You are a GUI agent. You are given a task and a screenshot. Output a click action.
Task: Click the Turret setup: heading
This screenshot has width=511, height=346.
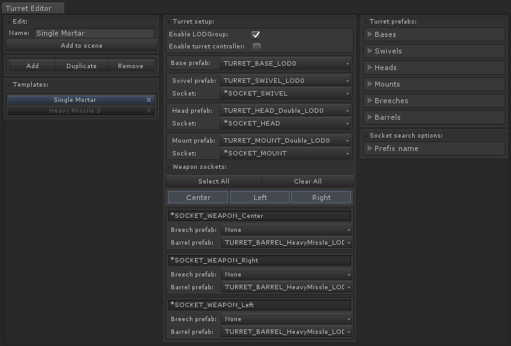click(193, 22)
